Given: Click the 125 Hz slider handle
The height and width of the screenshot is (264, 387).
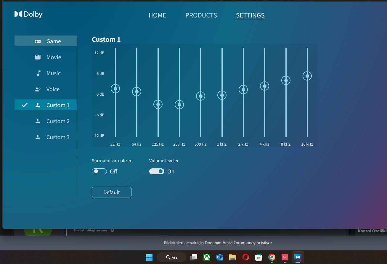Looking at the screenshot, I should [x=158, y=104].
